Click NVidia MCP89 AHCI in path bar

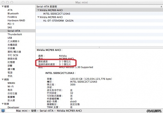69,111
